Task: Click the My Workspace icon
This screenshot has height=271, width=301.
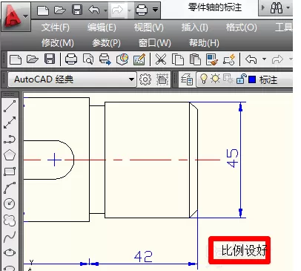Action: click(x=162, y=79)
